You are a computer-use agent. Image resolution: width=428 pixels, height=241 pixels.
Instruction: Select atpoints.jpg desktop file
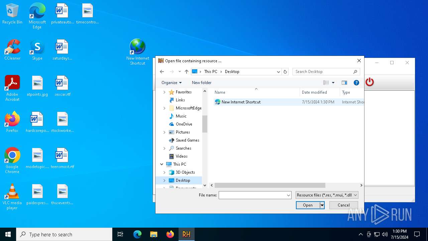(37, 86)
